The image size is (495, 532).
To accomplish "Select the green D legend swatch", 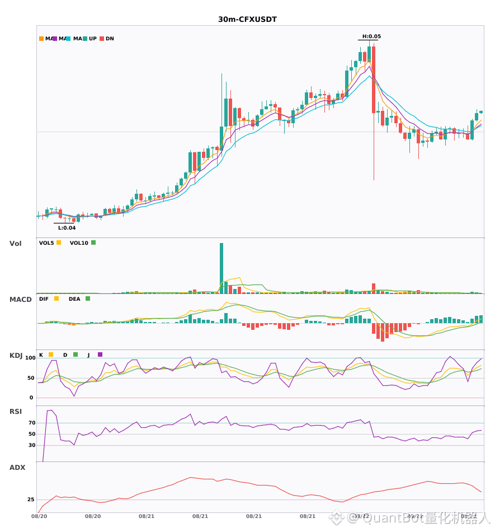I will click(x=76, y=354).
